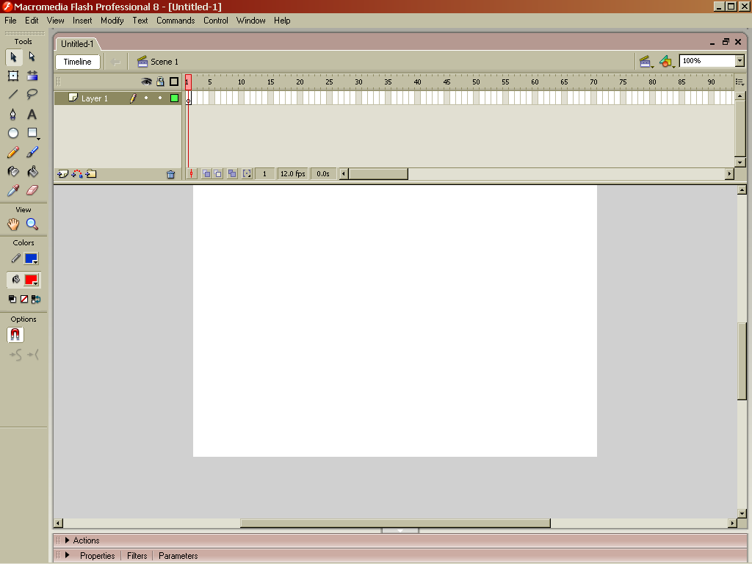The width and height of the screenshot is (752, 564).
Task: Select the Pencil tool
Action: click(13, 153)
